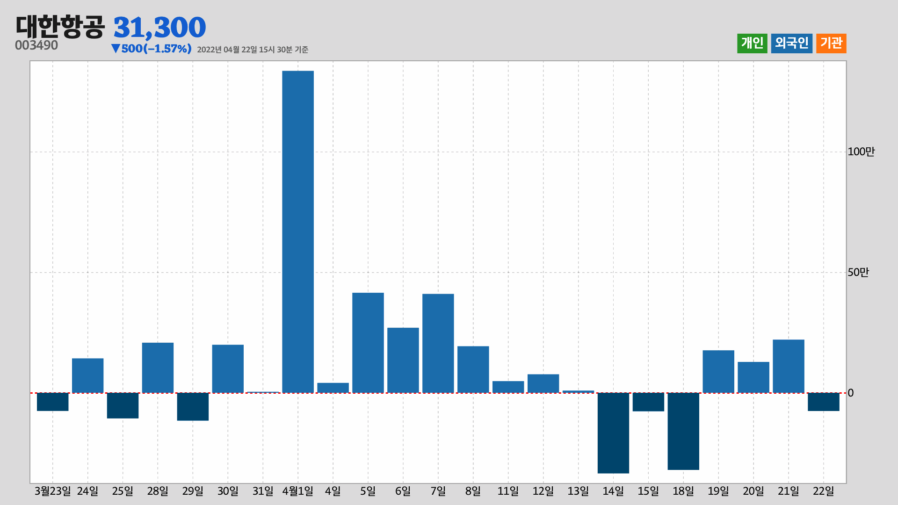Click the negative bar for 22일
Viewport: 898px width, 505px height.
tap(824, 402)
